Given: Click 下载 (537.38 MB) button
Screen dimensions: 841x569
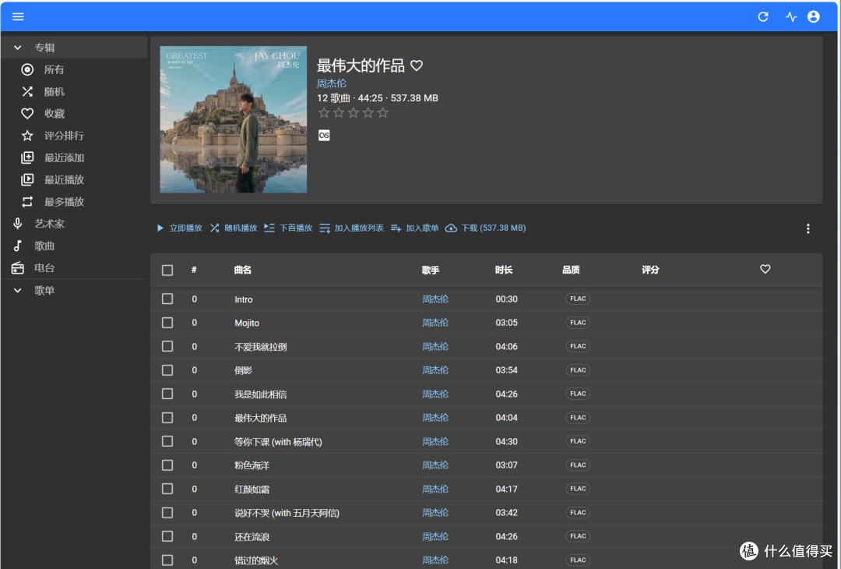Looking at the screenshot, I should tap(485, 228).
